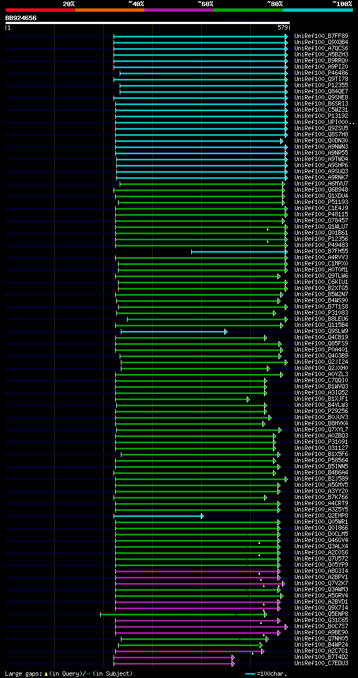Open hit UniRef100_B8LEU6
The height and width of the screenshot is (678, 358).
point(321,319)
